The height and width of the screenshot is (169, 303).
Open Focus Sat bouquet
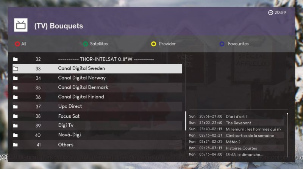97,116
